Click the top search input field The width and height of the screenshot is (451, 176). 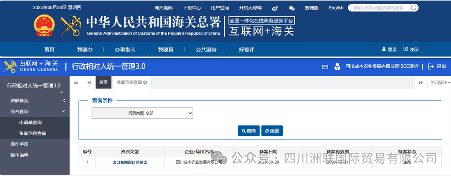(x=380, y=8)
